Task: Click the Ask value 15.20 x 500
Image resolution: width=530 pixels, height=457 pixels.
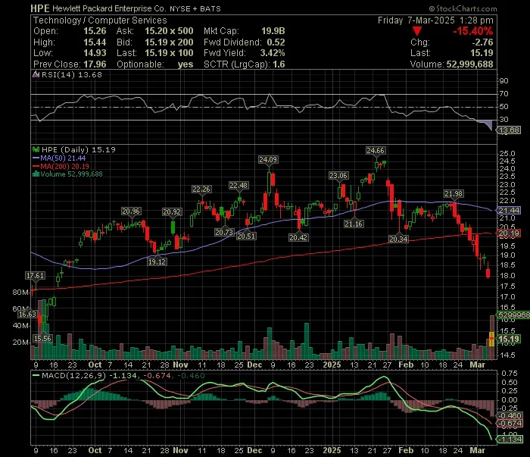Action: [169, 31]
